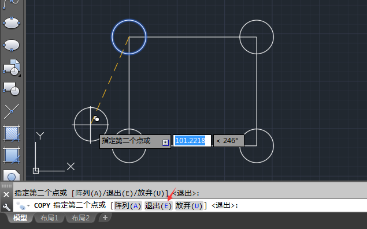The width and height of the screenshot is (367, 229).
Task: Select the gradient fill tool icon
Action: pos(11,155)
